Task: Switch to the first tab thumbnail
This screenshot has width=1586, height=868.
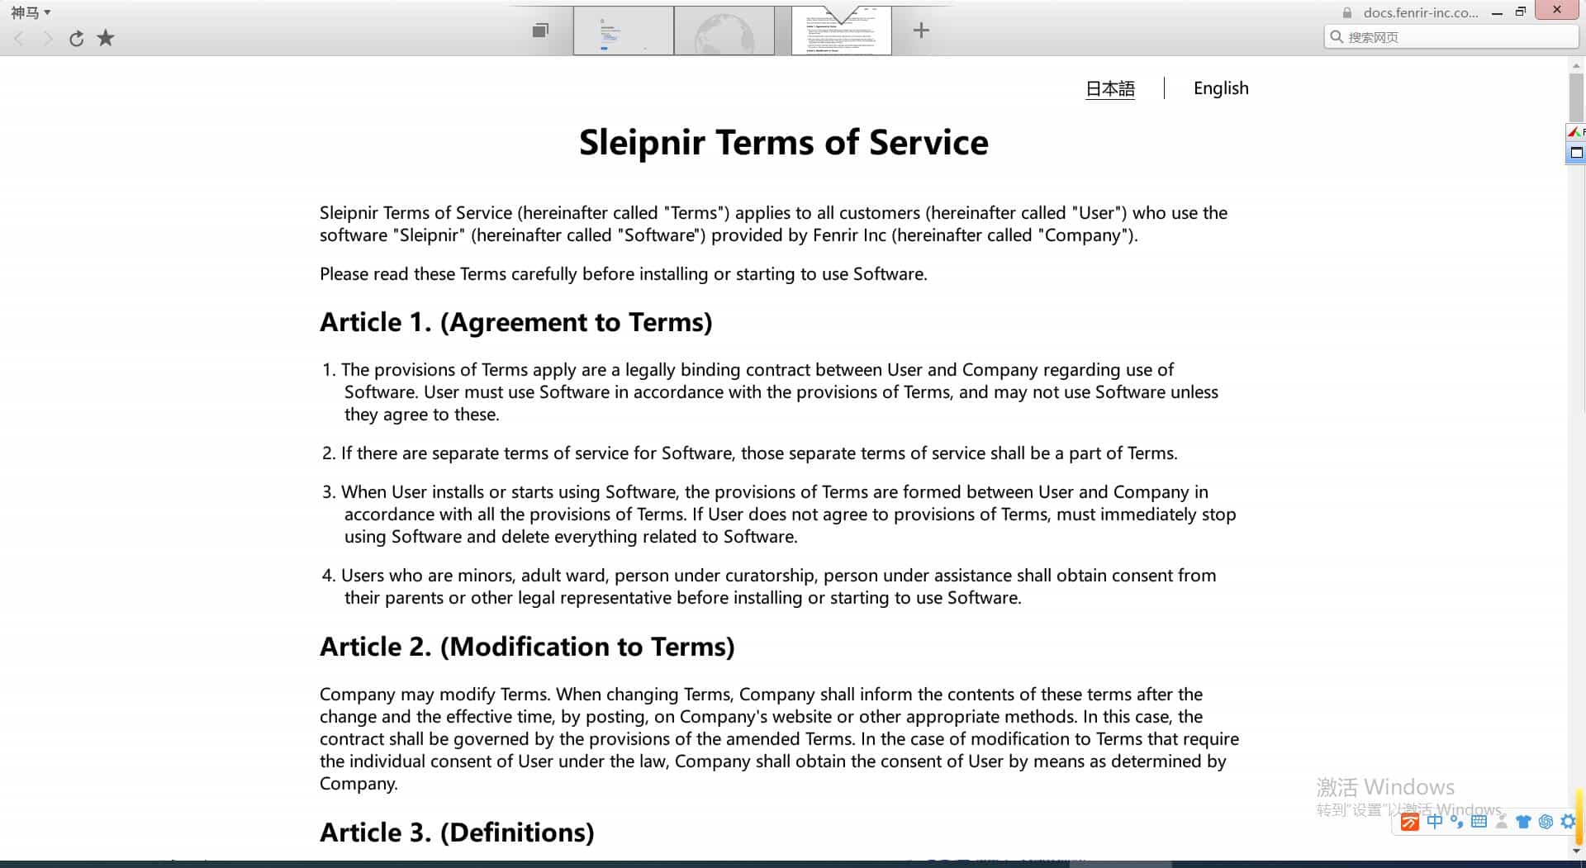Action: click(624, 31)
